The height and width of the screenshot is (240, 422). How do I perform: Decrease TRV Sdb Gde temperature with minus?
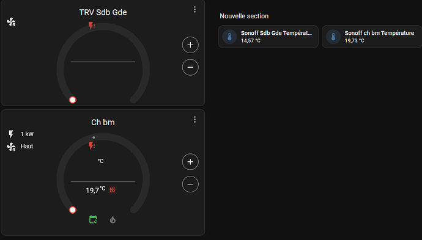[190, 67]
